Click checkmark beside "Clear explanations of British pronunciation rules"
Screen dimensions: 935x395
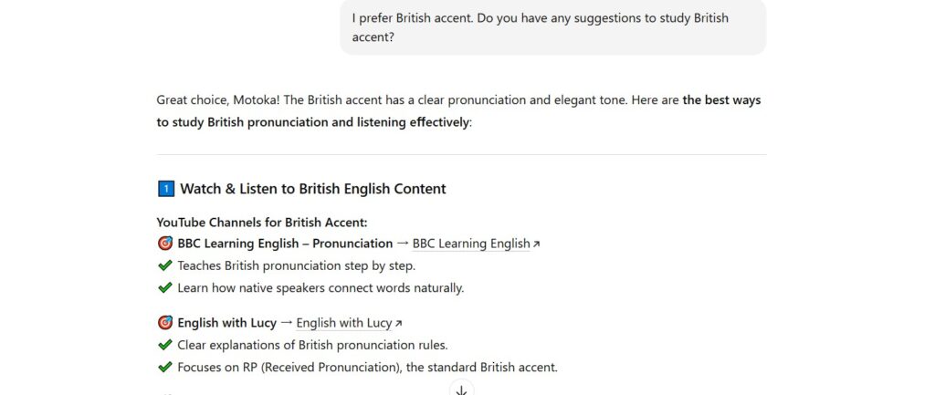(165, 345)
